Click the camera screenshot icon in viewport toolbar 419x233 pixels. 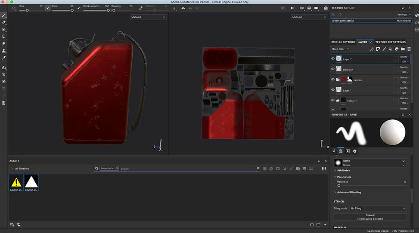tap(326, 8)
